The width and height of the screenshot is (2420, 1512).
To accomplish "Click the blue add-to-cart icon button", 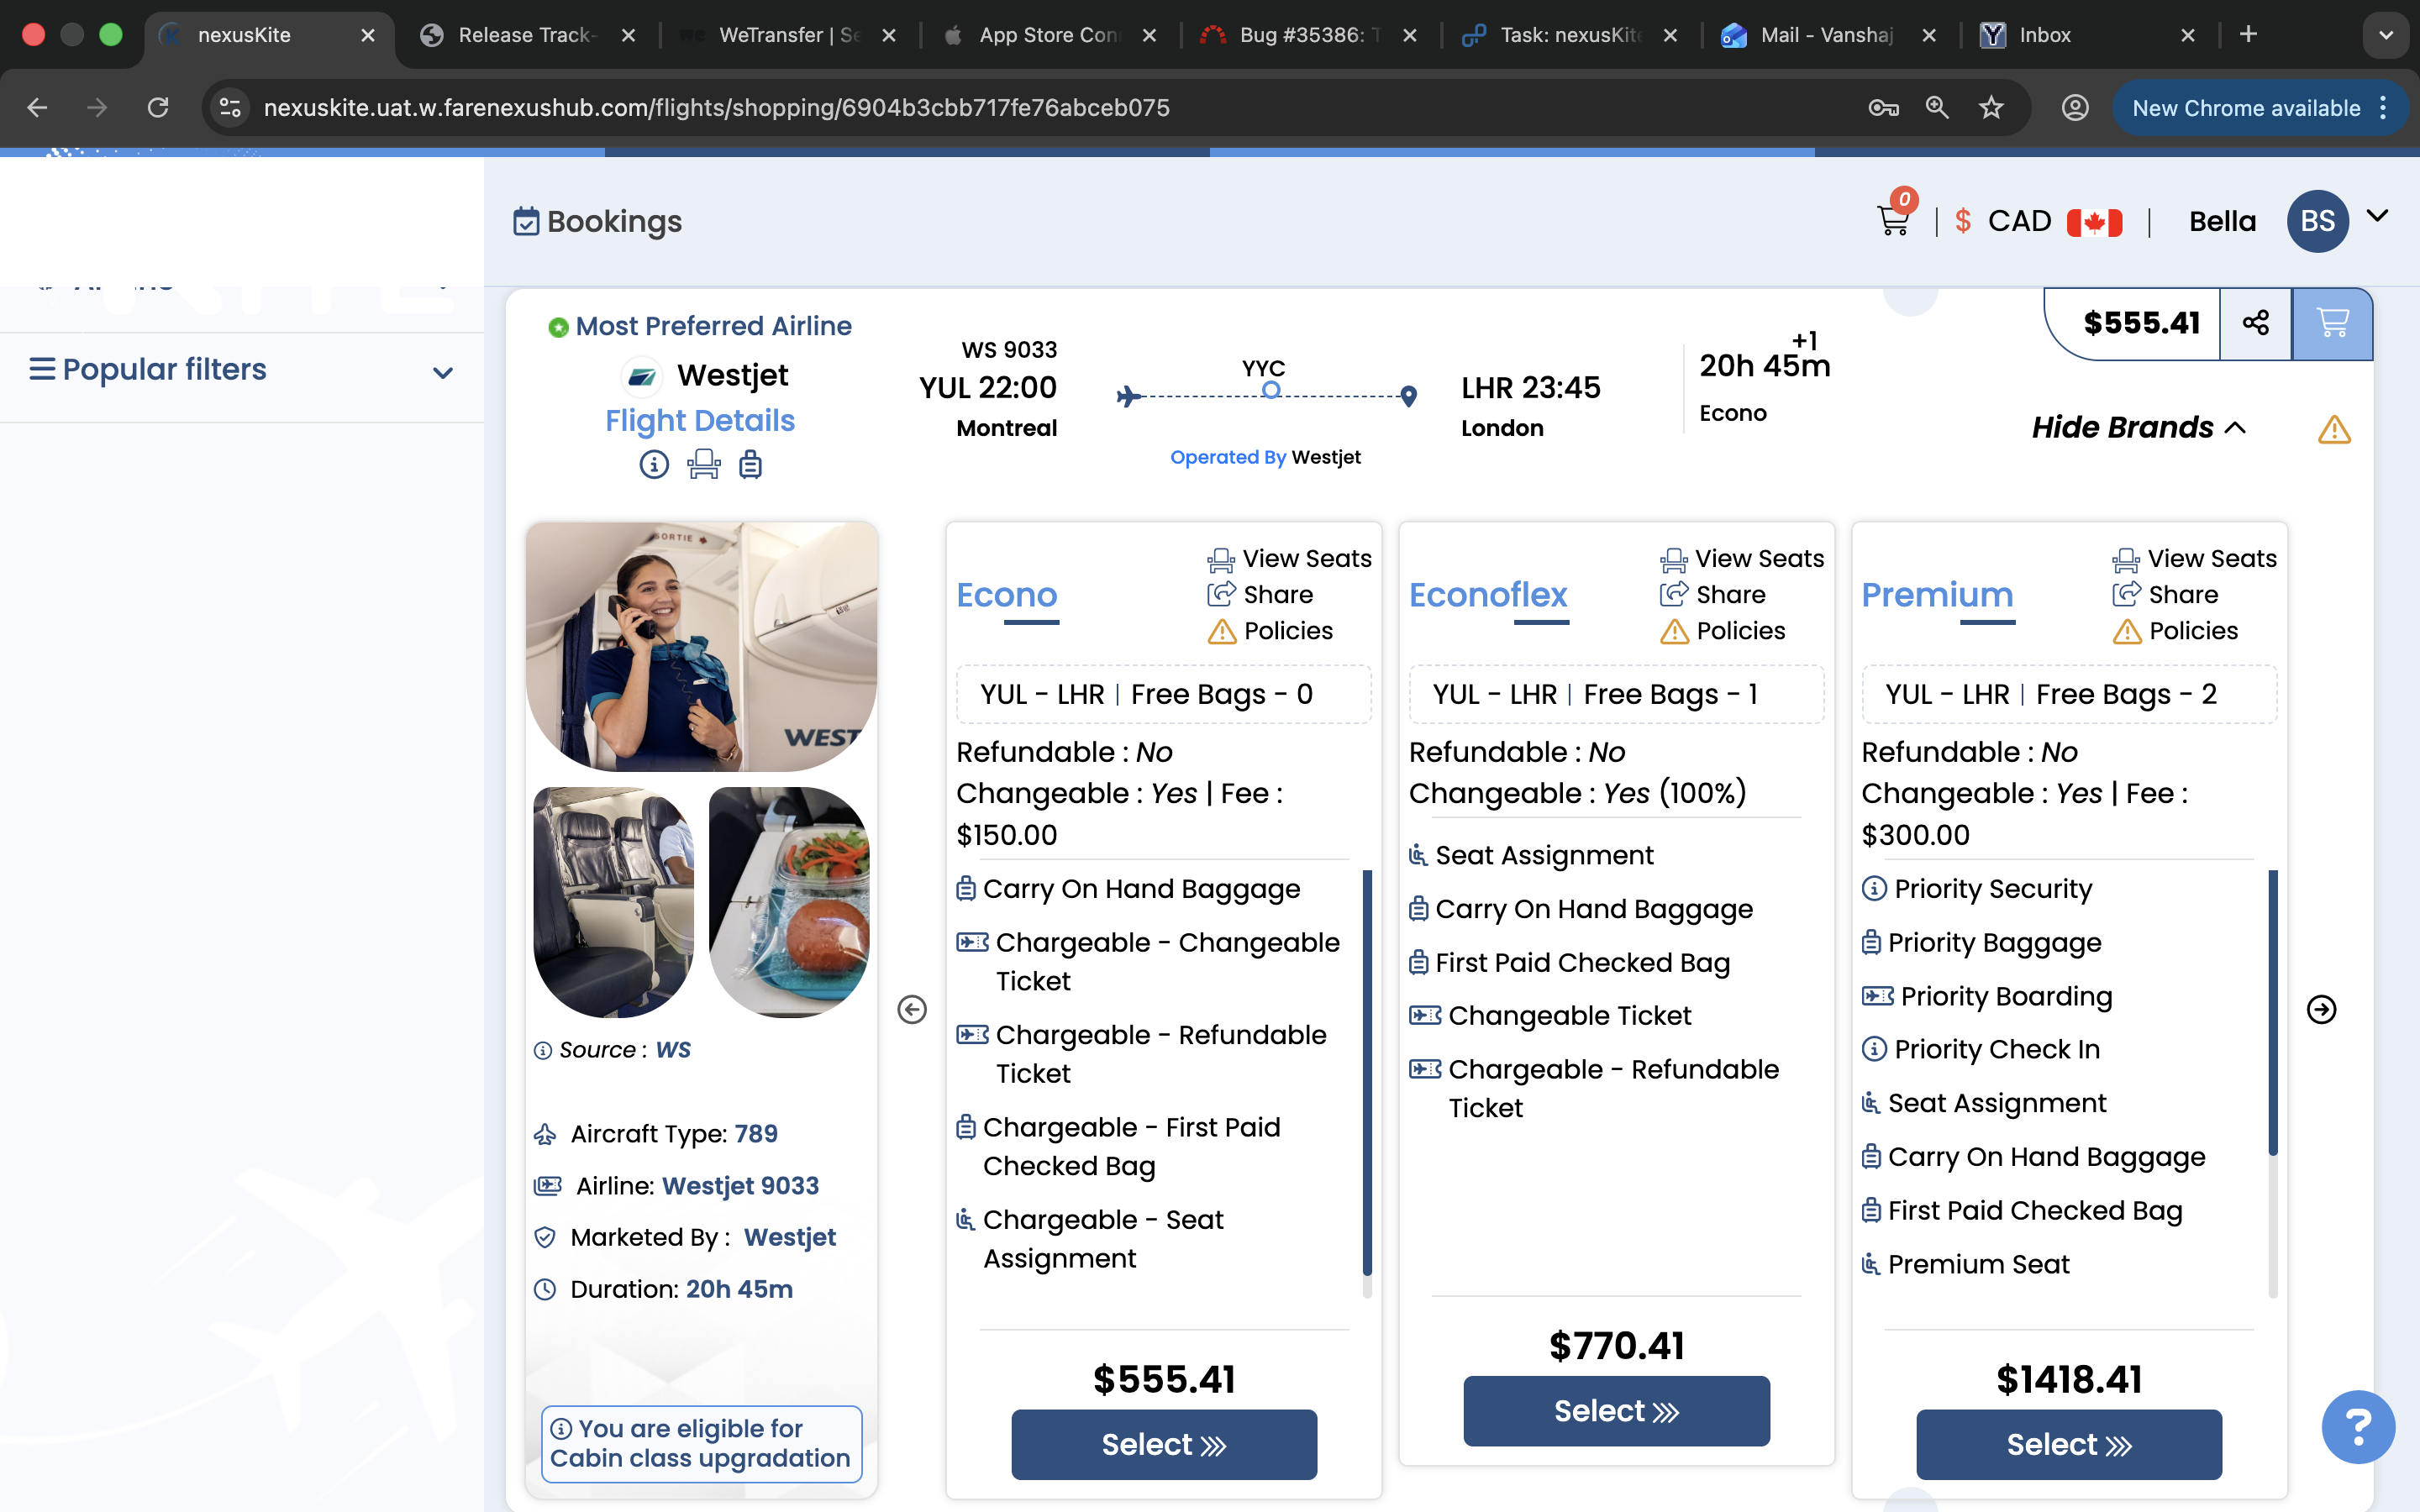I will click(x=2331, y=323).
